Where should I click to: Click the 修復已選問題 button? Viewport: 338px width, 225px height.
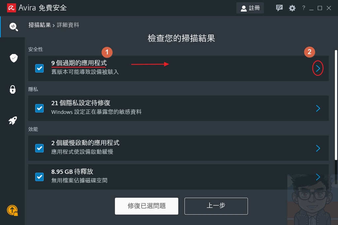coord(147,206)
